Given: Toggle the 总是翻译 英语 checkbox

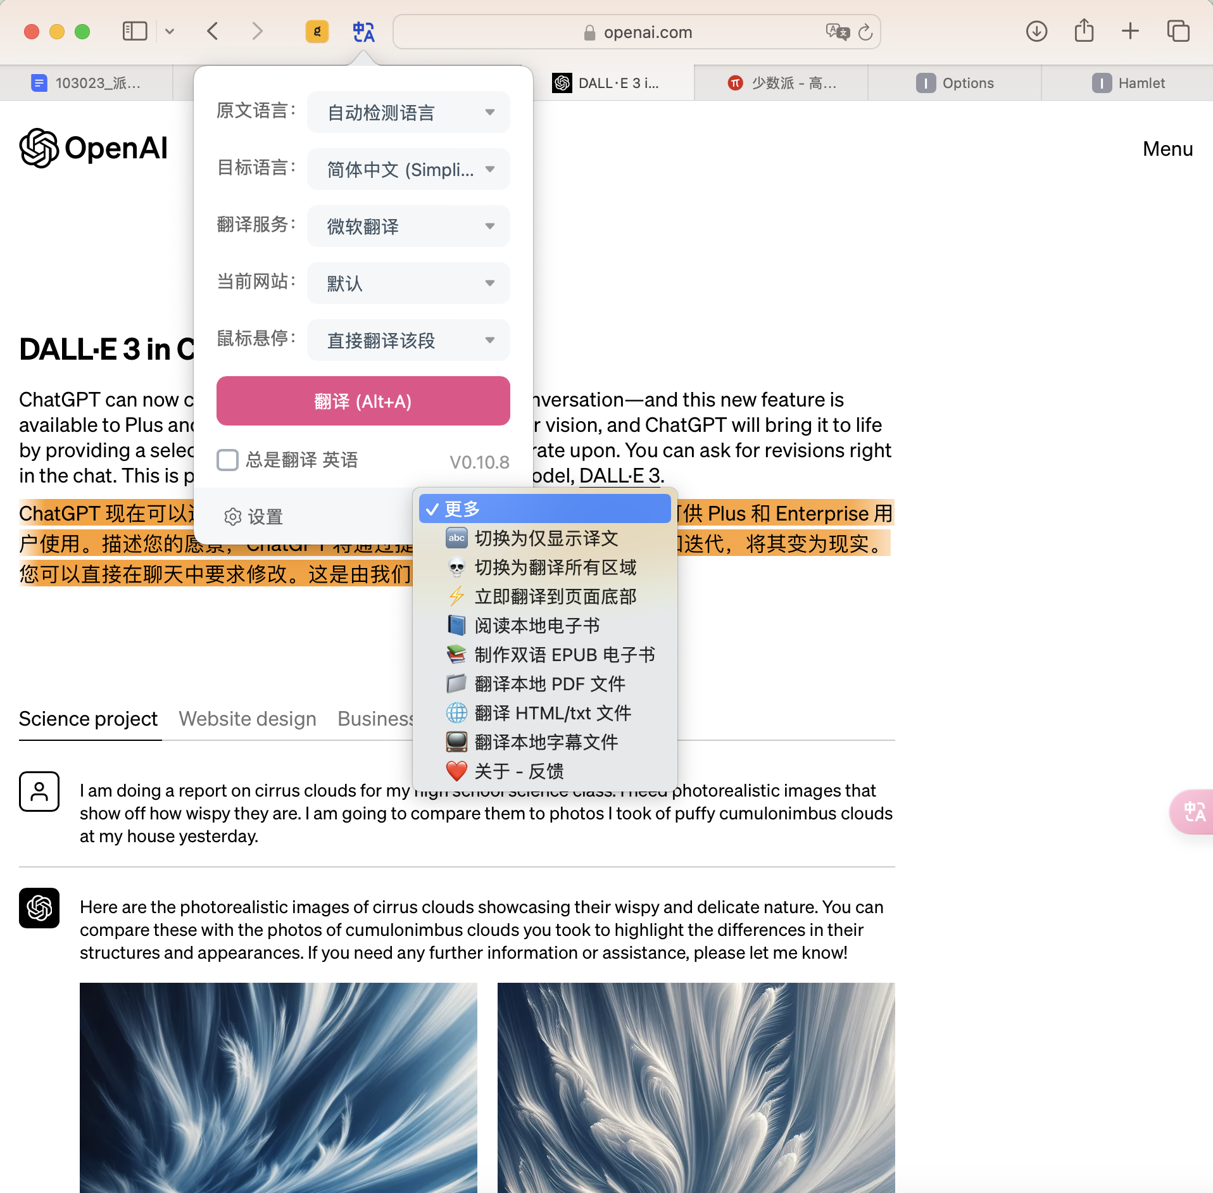Looking at the screenshot, I should 227,460.
